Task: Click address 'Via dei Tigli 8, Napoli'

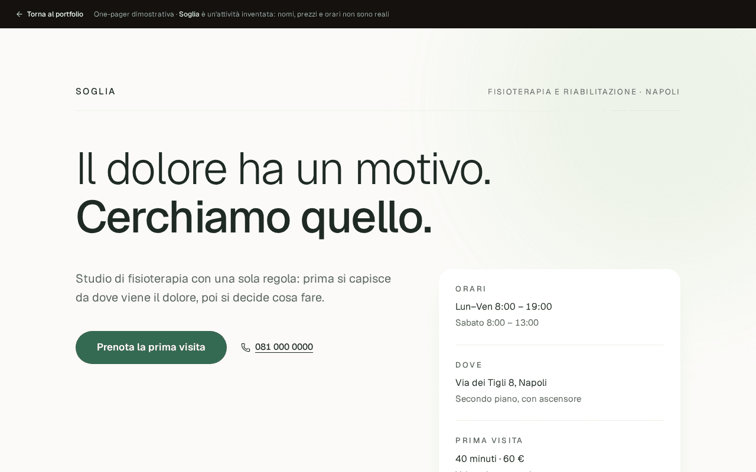Action: coord(501,383)
